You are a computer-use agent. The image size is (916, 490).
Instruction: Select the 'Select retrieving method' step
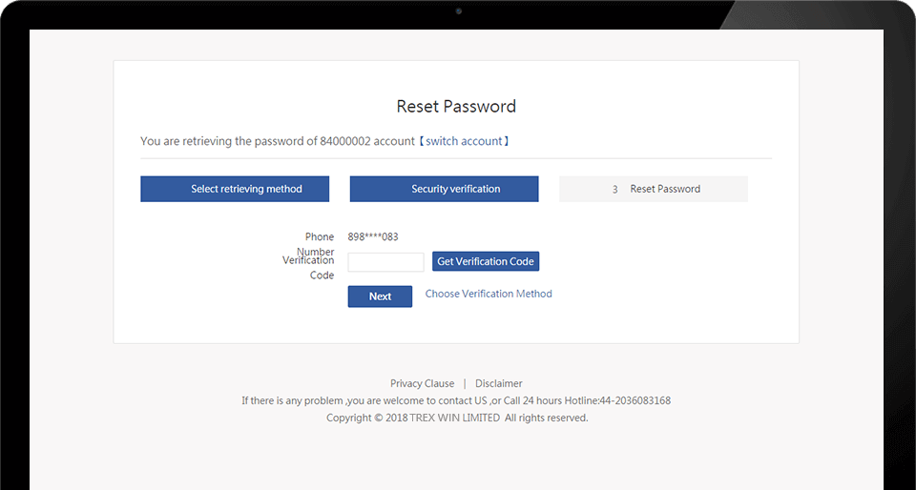pos(235,189)
